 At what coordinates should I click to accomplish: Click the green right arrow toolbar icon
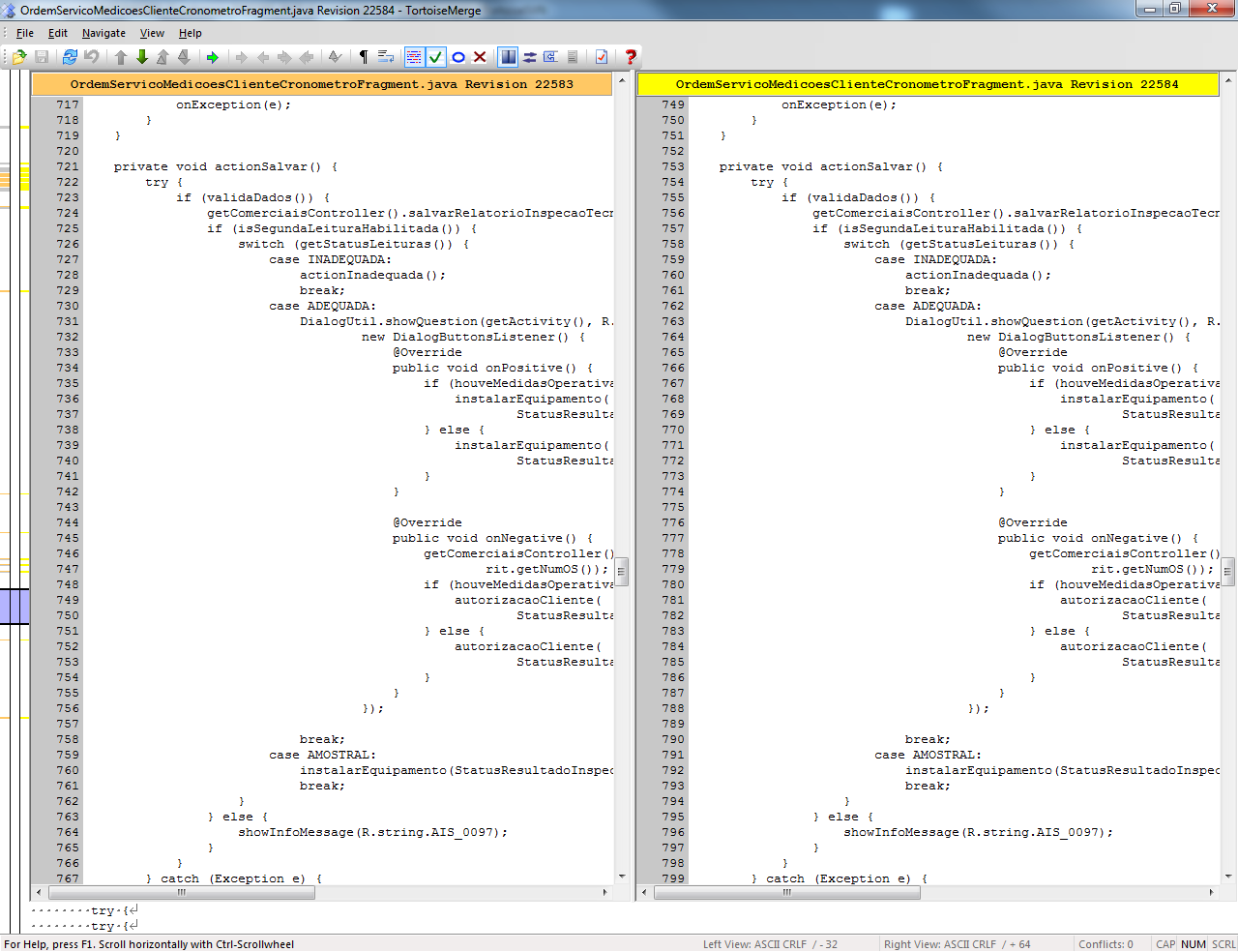coord(213,57)
